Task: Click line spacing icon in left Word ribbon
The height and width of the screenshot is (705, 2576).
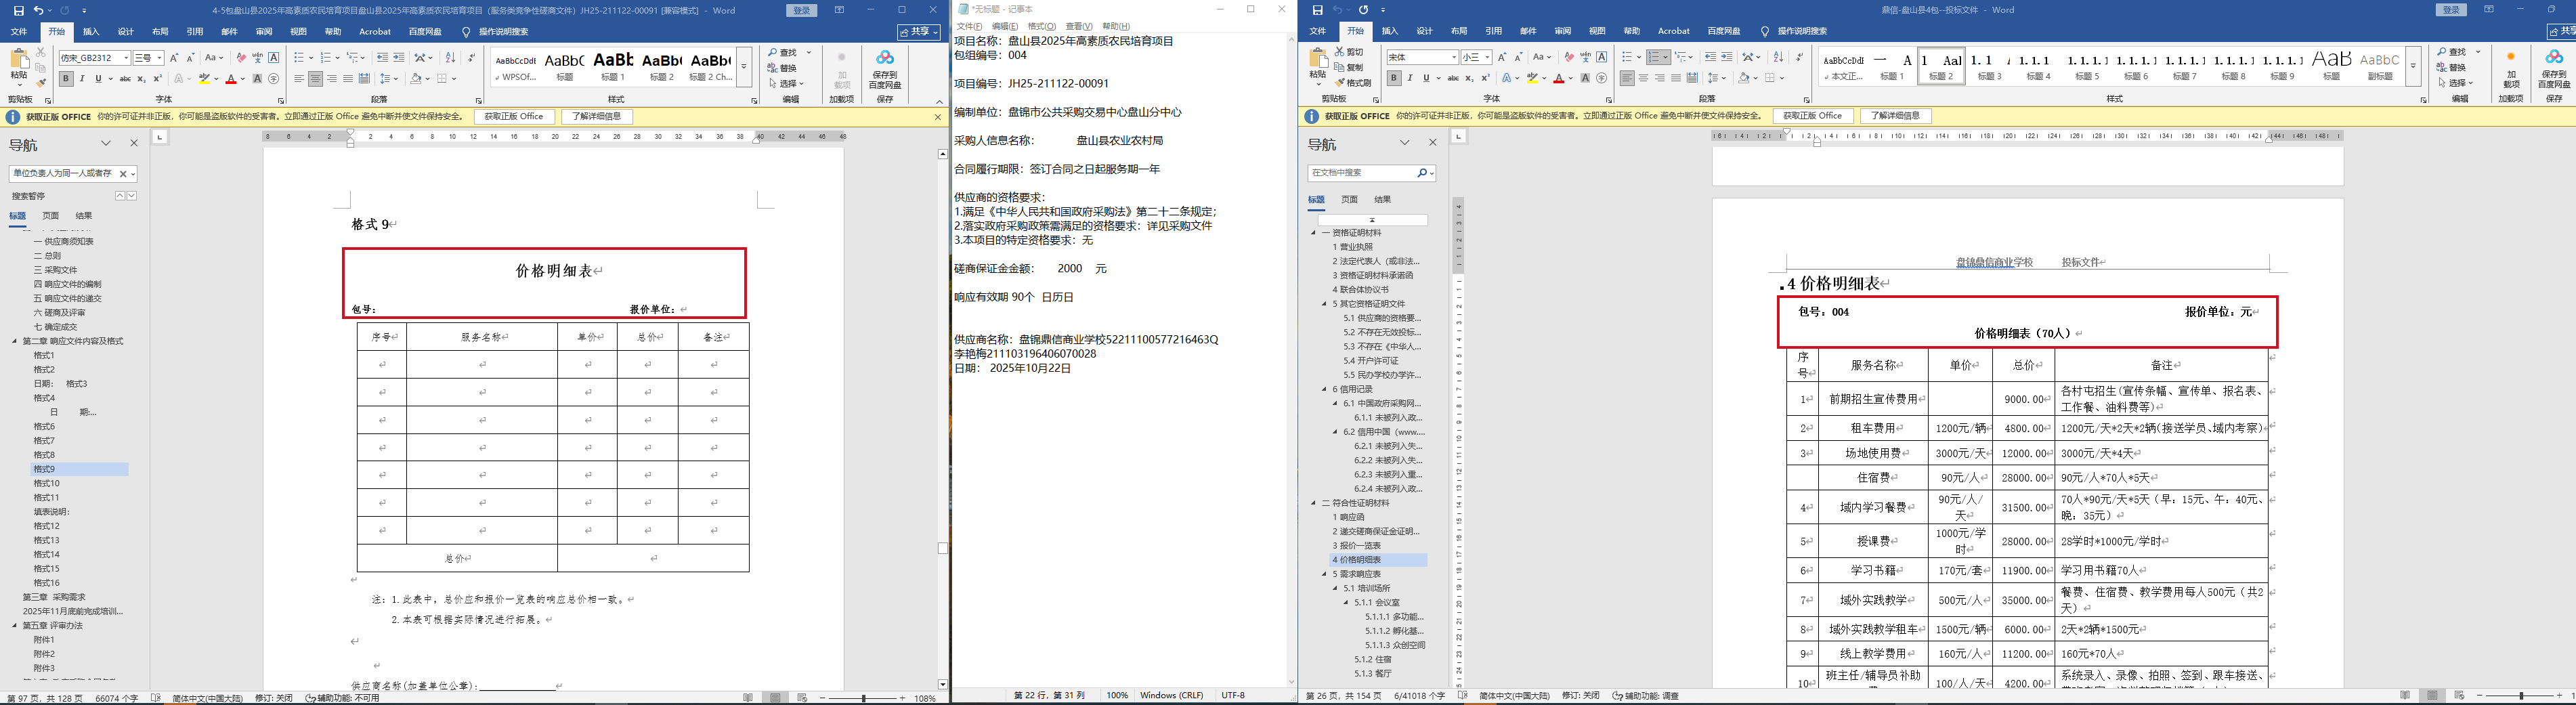Action: click(386, 79)
